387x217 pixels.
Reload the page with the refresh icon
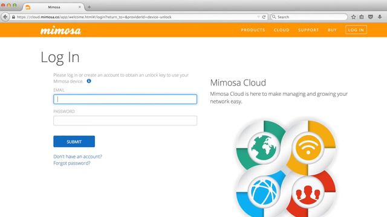[x=264, y=17]
